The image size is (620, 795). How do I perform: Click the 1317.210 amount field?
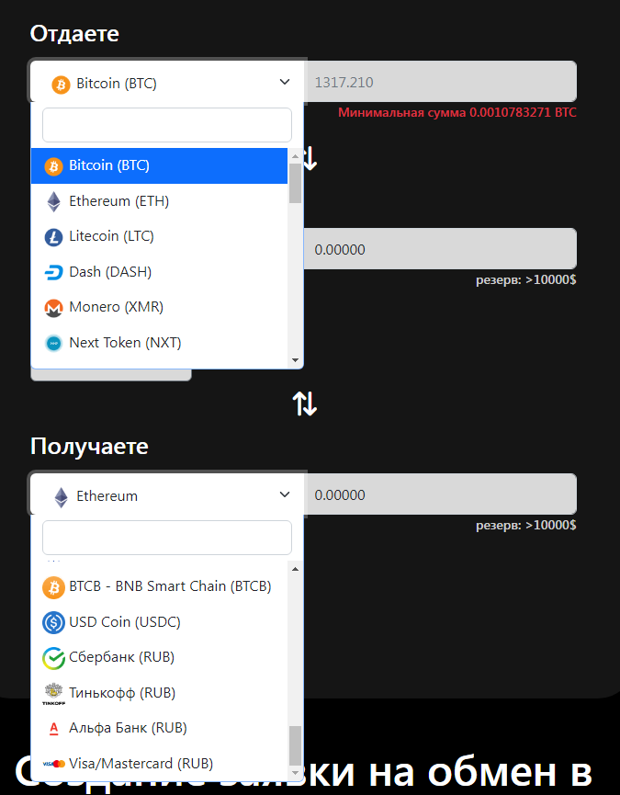point(440,82)
